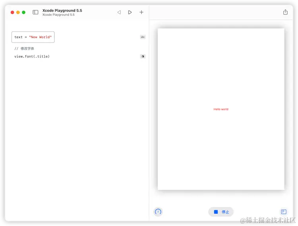Minimize the window with yellow button
Viewport: 298px width, 226px height.
click(x=18, y=12)
